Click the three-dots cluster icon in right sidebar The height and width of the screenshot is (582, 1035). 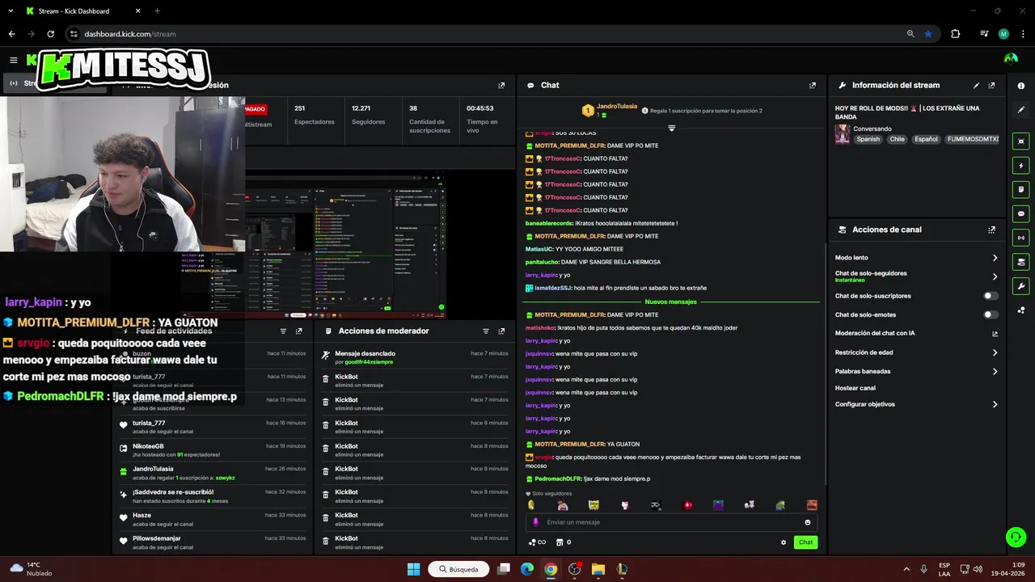point(1021,310)
